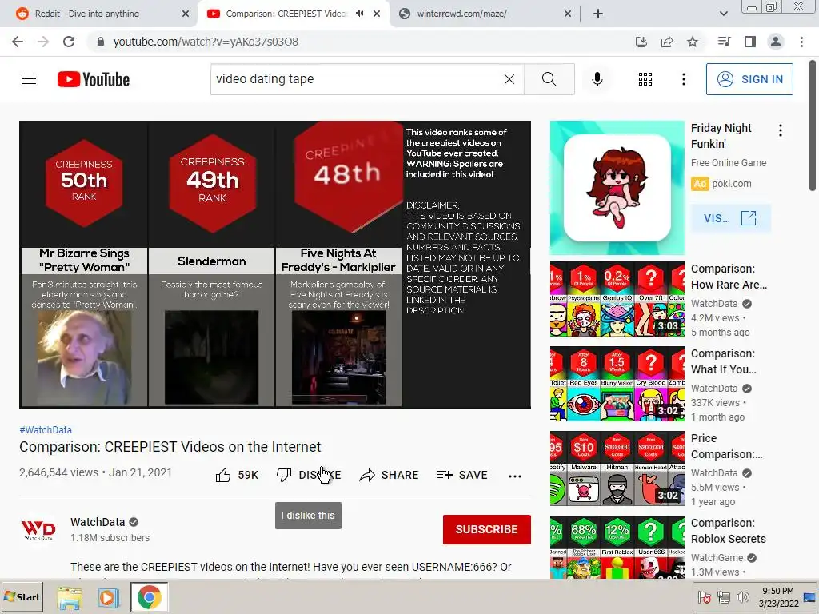
Task: Click the install app icon in address bar
Action: 641,42
